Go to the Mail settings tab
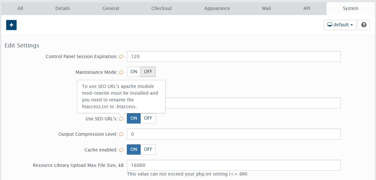The image size is (376, 180). coord(266,8)
